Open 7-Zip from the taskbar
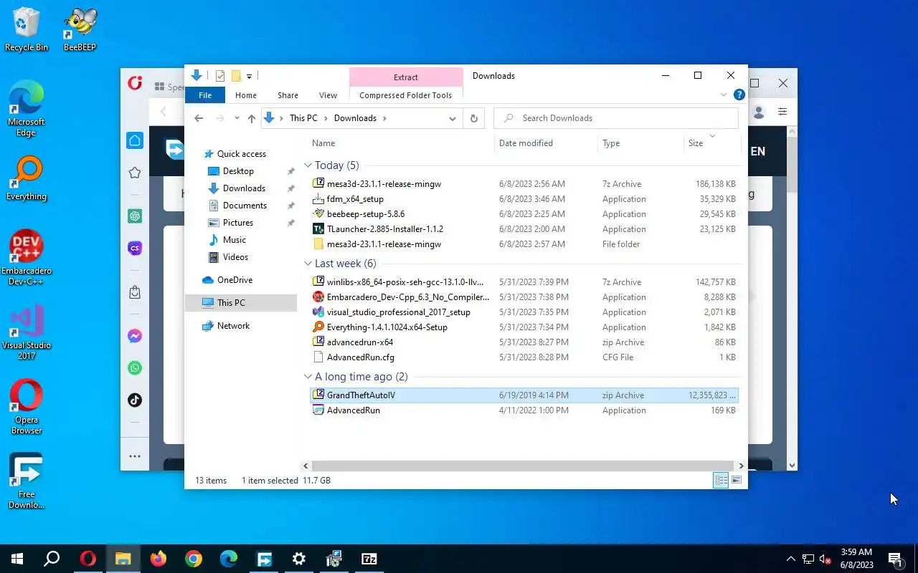The width and height of the screenshot is (918, 573). click(369, 559)
